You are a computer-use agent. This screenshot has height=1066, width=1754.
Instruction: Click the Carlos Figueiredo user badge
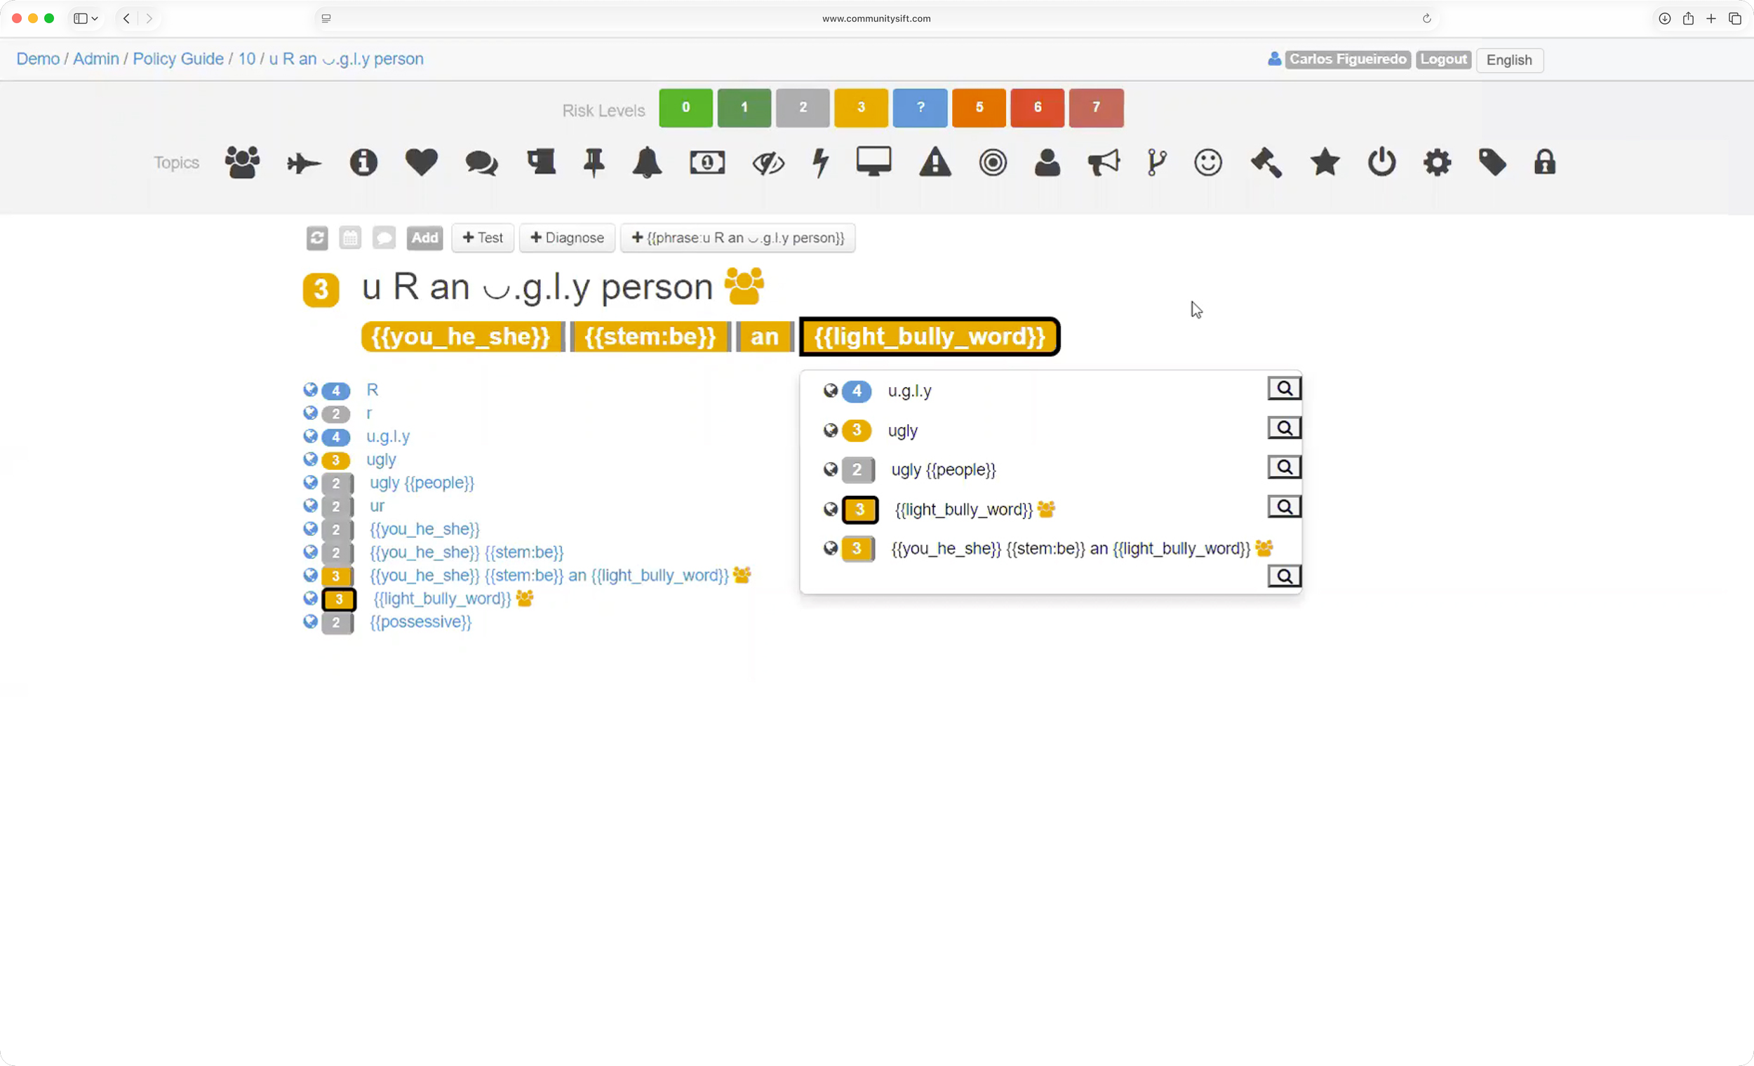tap(1348, 59)
